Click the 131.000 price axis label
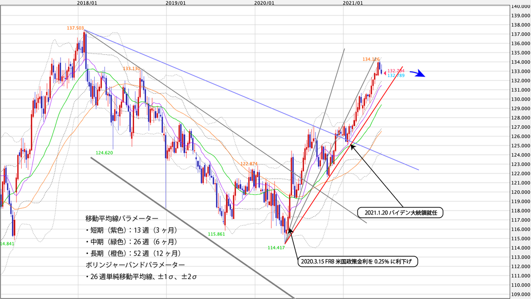This screenshot has width=531, height=299. coord(520,90)
